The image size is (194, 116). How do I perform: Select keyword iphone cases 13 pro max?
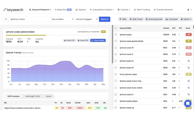click(131, 81)
